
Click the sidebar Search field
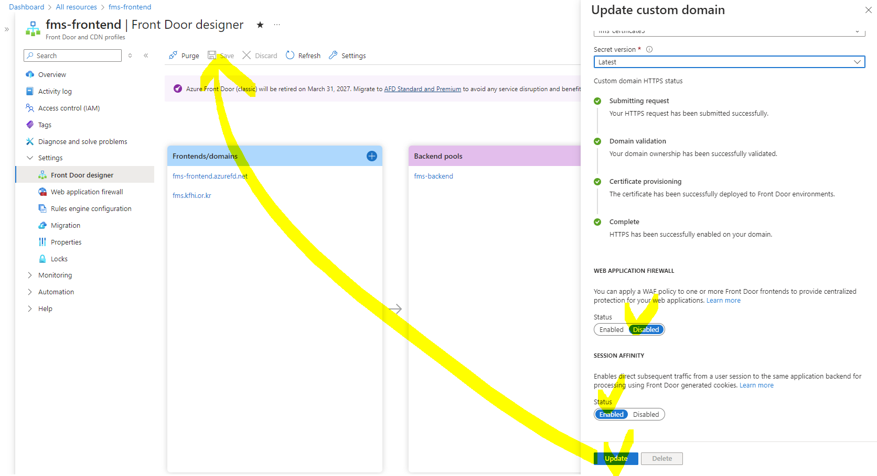[x=72, y=56]
